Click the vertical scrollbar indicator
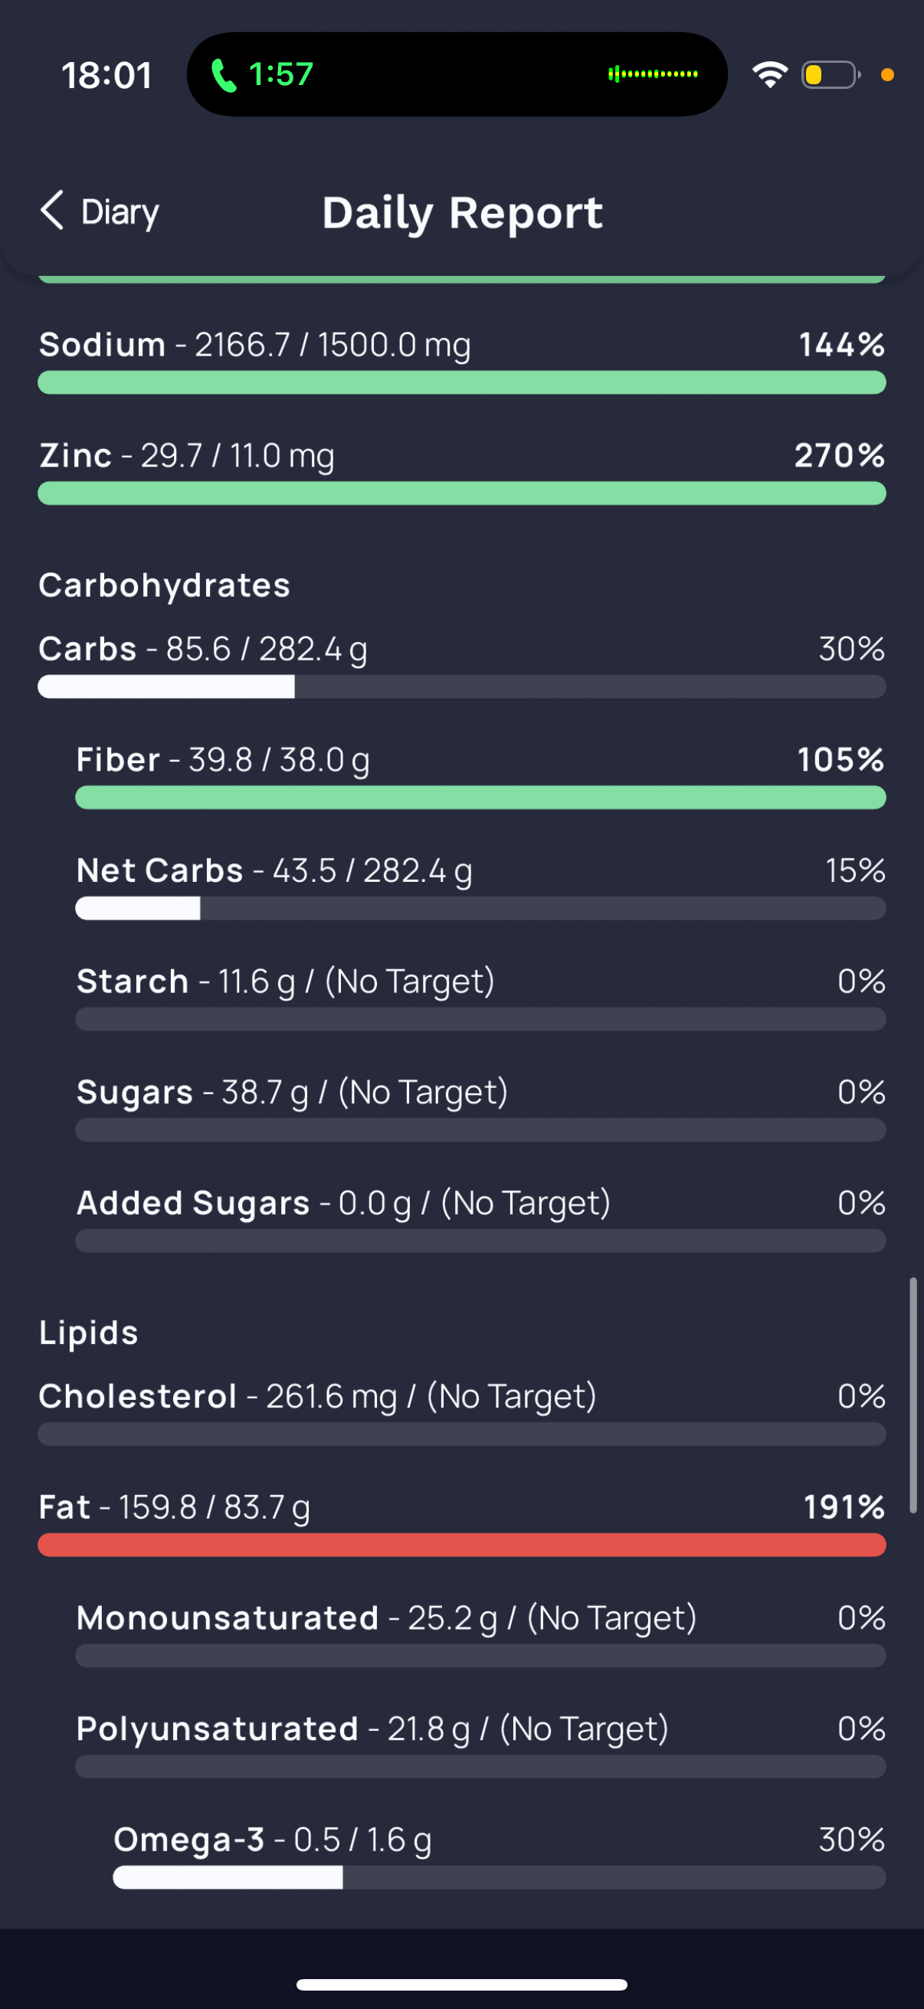Viewport: 924px width, 2009px height. [913, 1396]
